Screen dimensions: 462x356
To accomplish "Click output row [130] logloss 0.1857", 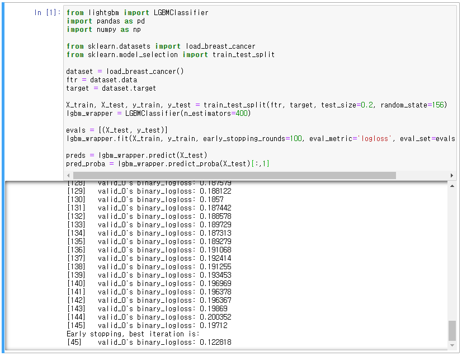I will tap(145, 199).
